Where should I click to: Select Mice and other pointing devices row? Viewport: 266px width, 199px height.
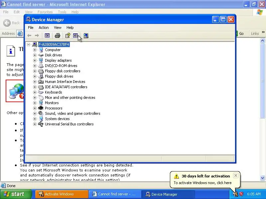click(x=70, y=98)
